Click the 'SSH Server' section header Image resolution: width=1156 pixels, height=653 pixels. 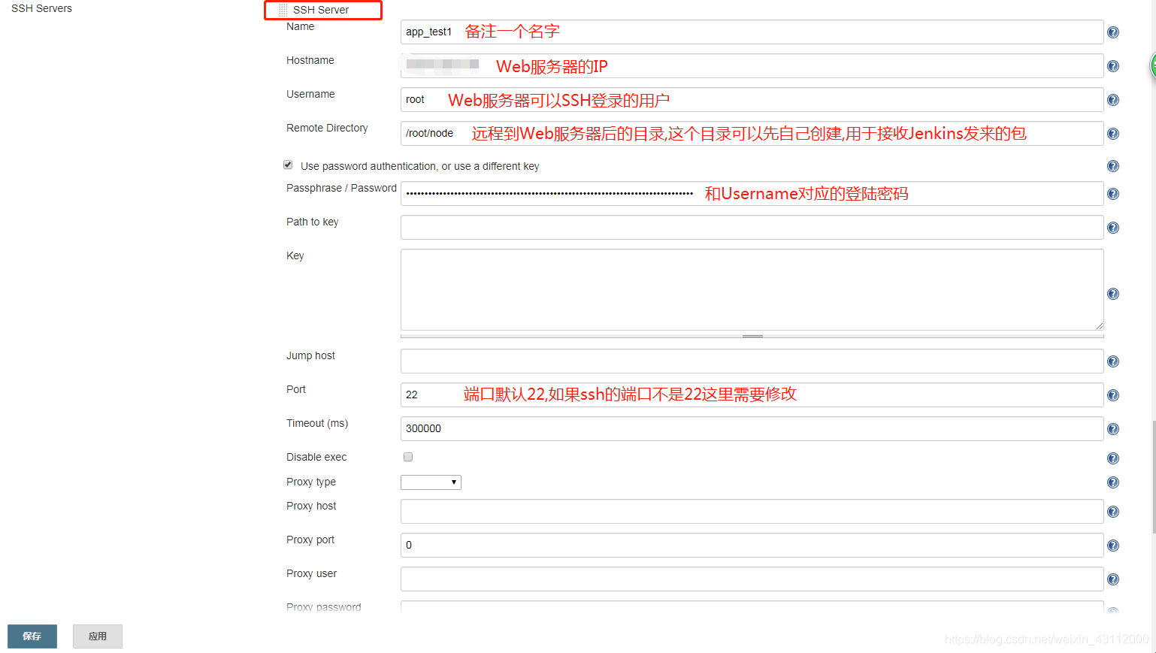[321, 10]
